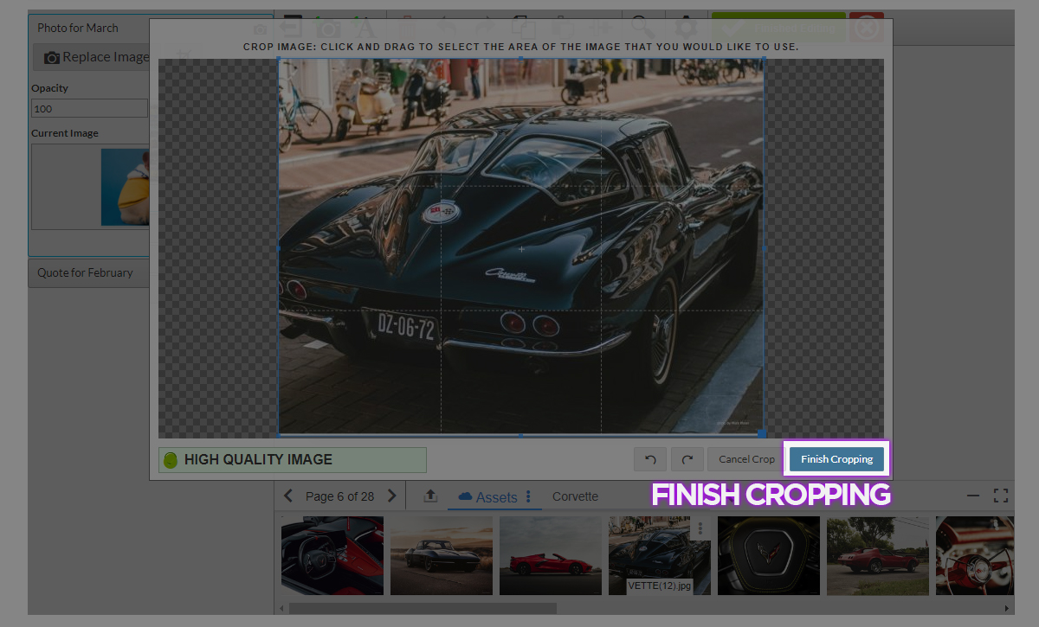
Task: Undo the last crop change
Action: 650,459
